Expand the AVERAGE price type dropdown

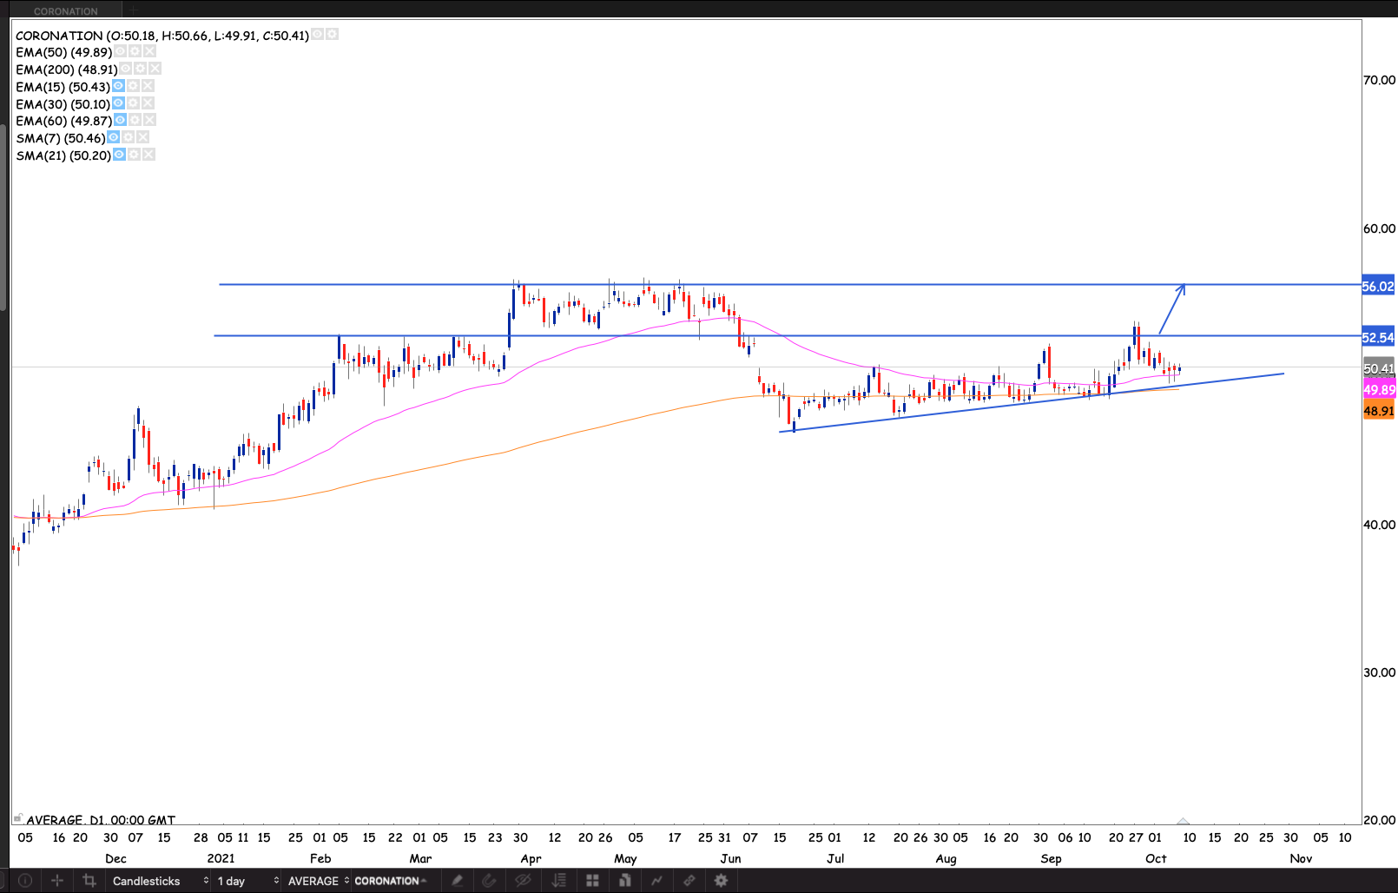point(318,881)
